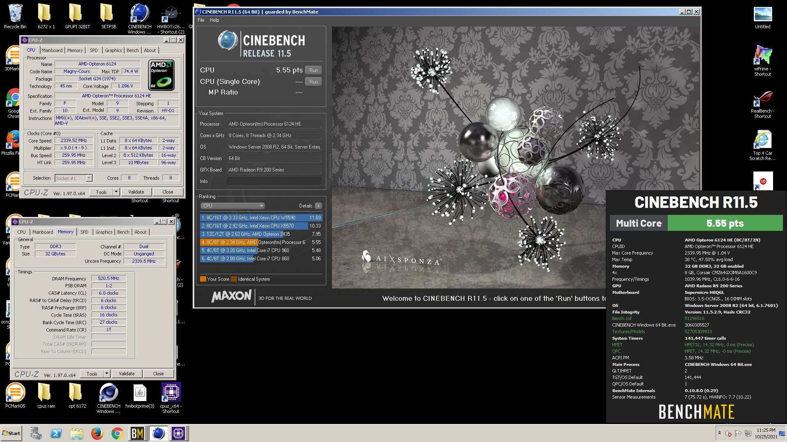Image resolution: width=787 pixels, height=442 pixels.
Task: Open PCMark05 desktop icon
Action: 15,395
